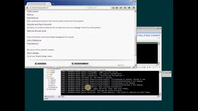
Task: Click the page scrollbar up arrow in Firefox
Action: [x=136, y=11]
